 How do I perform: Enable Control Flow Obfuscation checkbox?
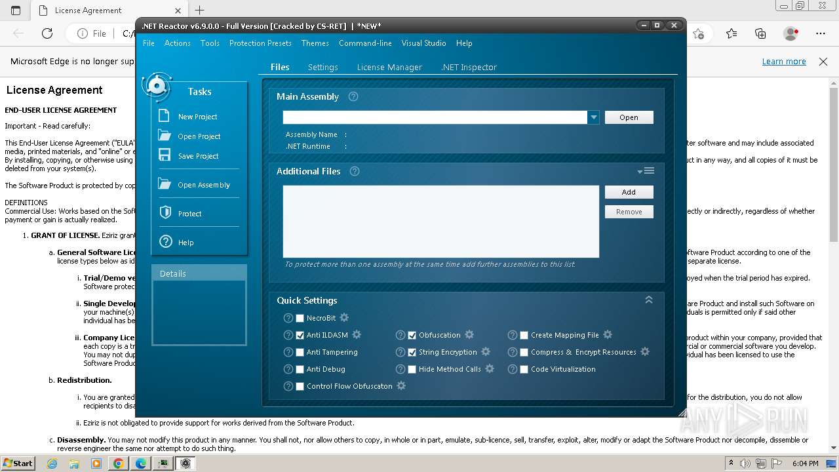click(300, 386)
